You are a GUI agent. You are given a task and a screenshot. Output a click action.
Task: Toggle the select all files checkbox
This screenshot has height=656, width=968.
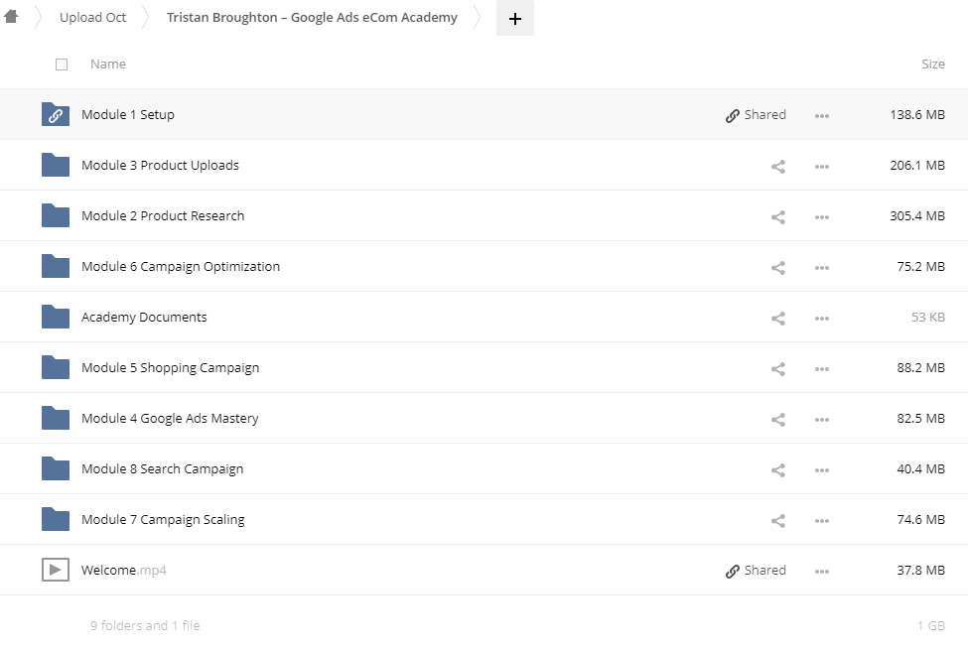62,65
